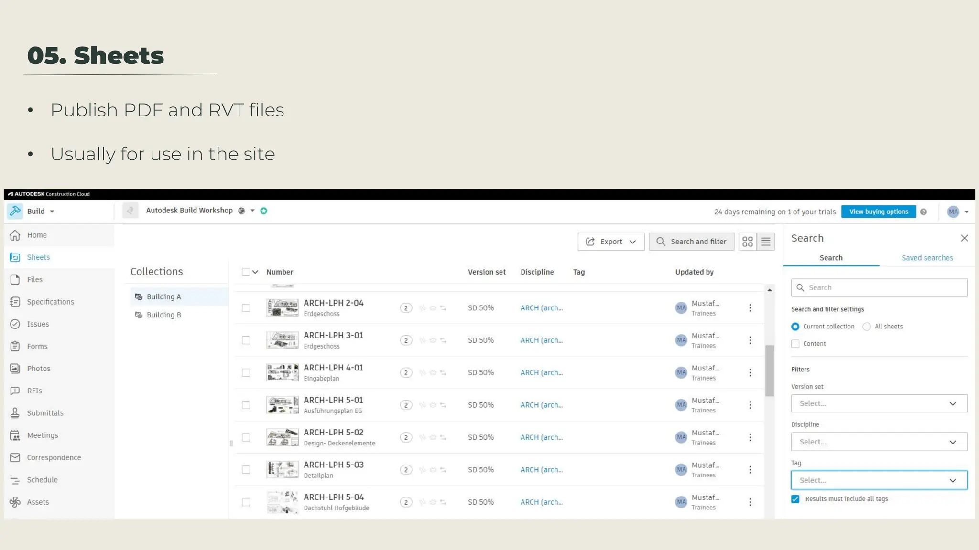Click the green project status icon
The width and height of the screenshot is (979, 550).
tap(264, 211)
